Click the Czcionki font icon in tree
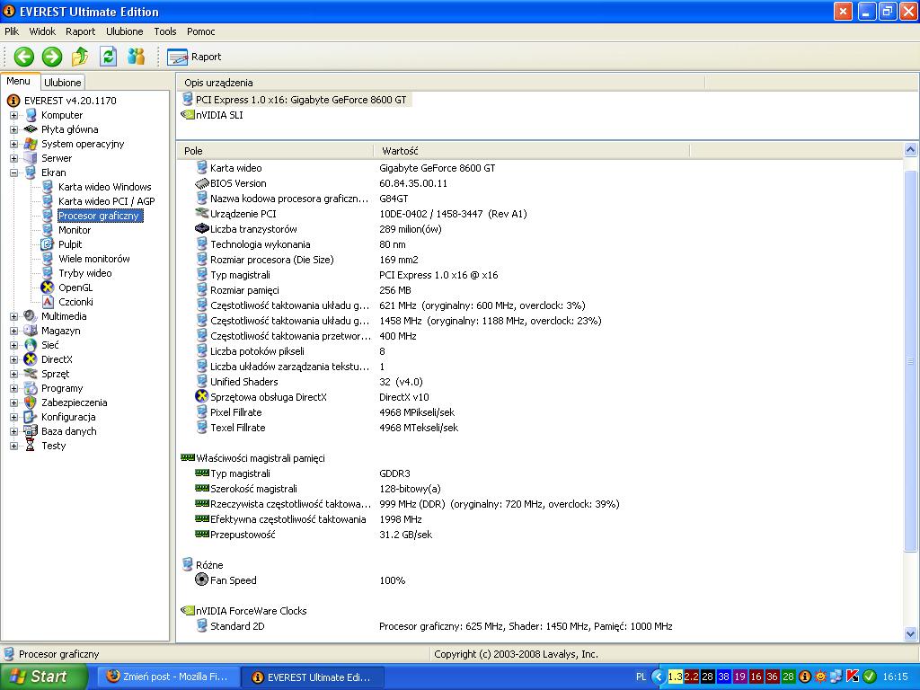The image size is (920, 690). point(48,302)
